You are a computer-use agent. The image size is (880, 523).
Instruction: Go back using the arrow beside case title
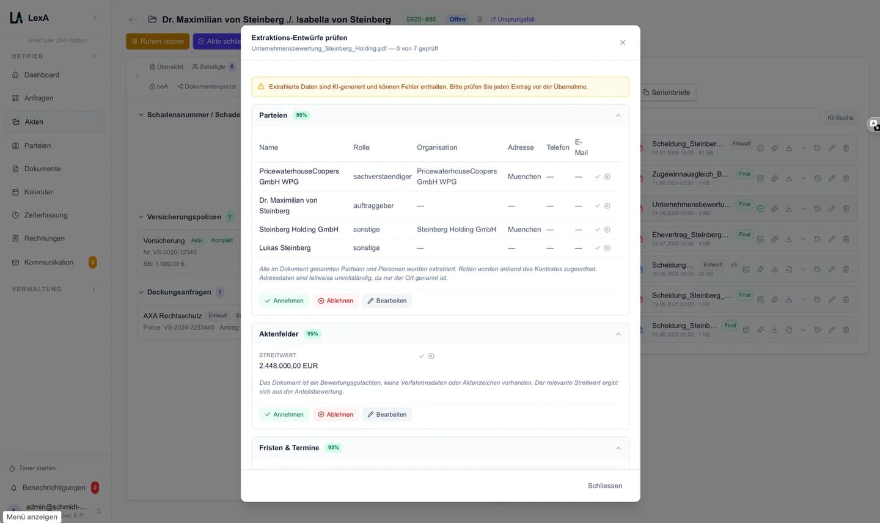point(131,20)
